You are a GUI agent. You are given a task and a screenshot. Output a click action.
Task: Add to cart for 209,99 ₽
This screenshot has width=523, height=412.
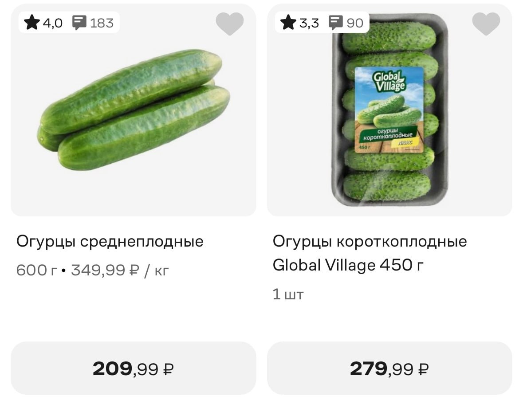click(x=133, y=368)
